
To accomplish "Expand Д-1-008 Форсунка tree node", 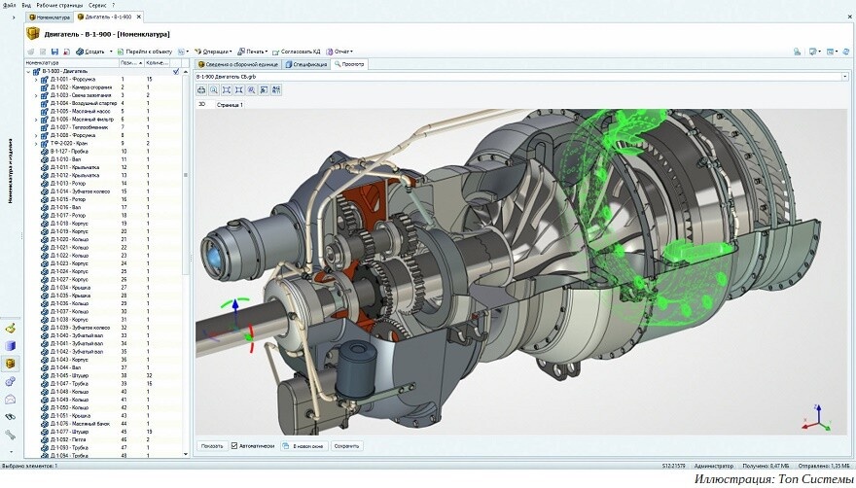I will coord(36,135).
